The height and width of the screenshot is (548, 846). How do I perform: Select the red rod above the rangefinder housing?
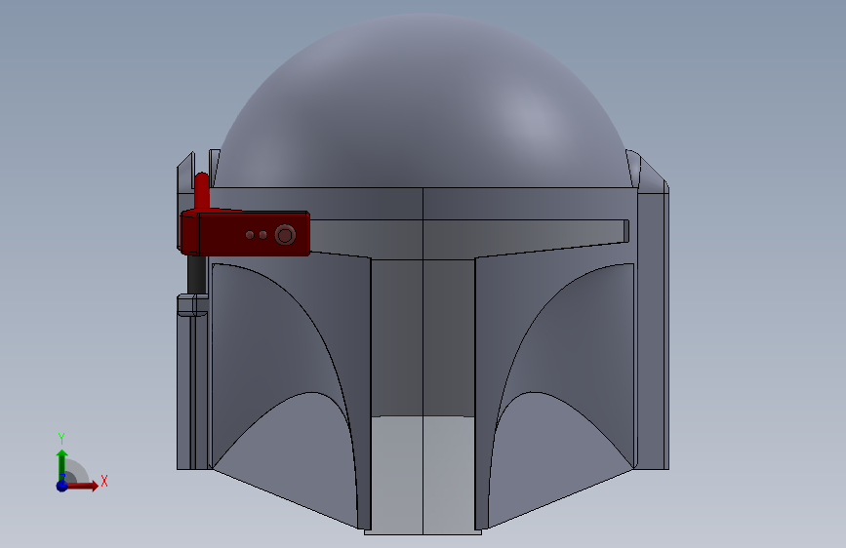[x=202, y=190]
